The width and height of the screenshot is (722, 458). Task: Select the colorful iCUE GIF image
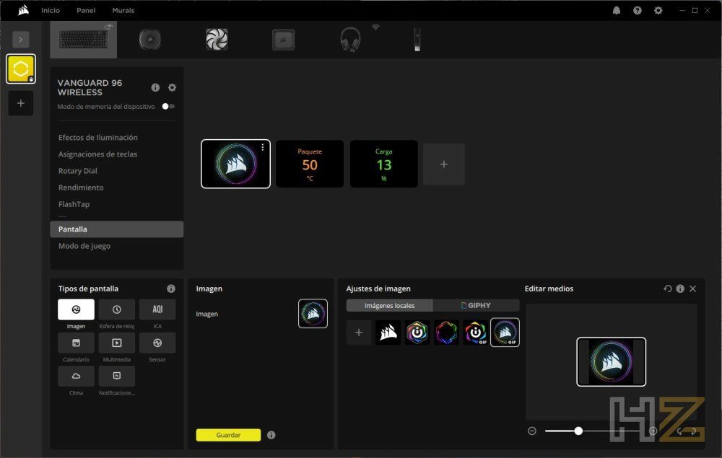(476, 333)
